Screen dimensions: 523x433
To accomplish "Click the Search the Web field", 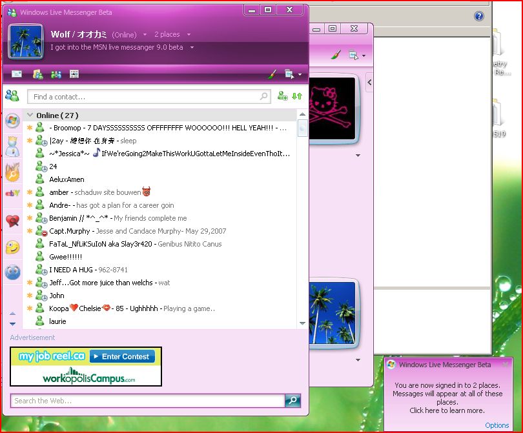I will pyautogui.click(x=148, y=401).
